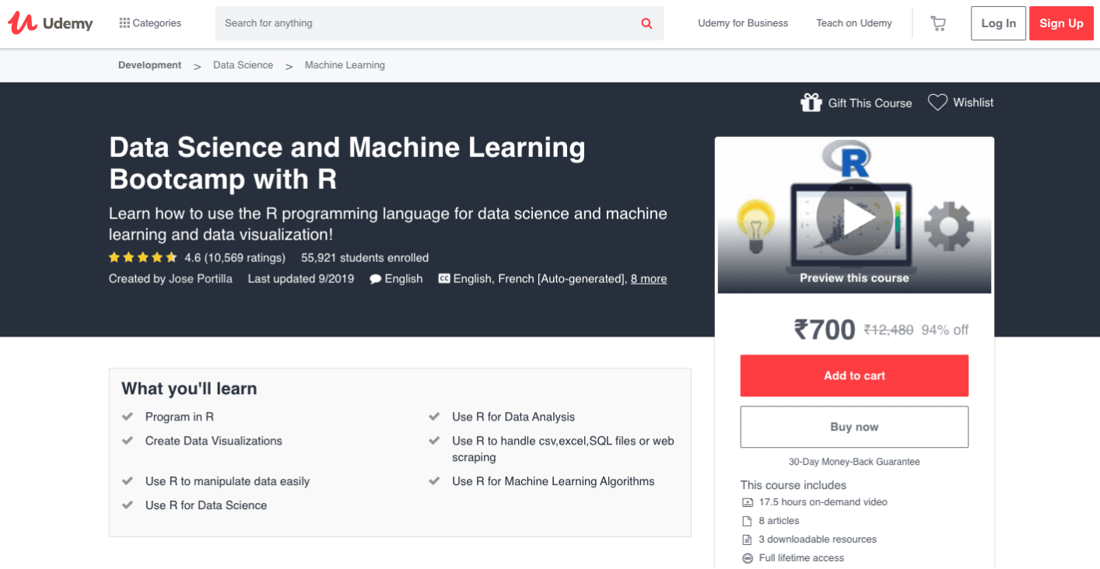Click the 3 downloadable resources text
Viewport: 1100px width, 569px height.
click(x=818, y=539)
